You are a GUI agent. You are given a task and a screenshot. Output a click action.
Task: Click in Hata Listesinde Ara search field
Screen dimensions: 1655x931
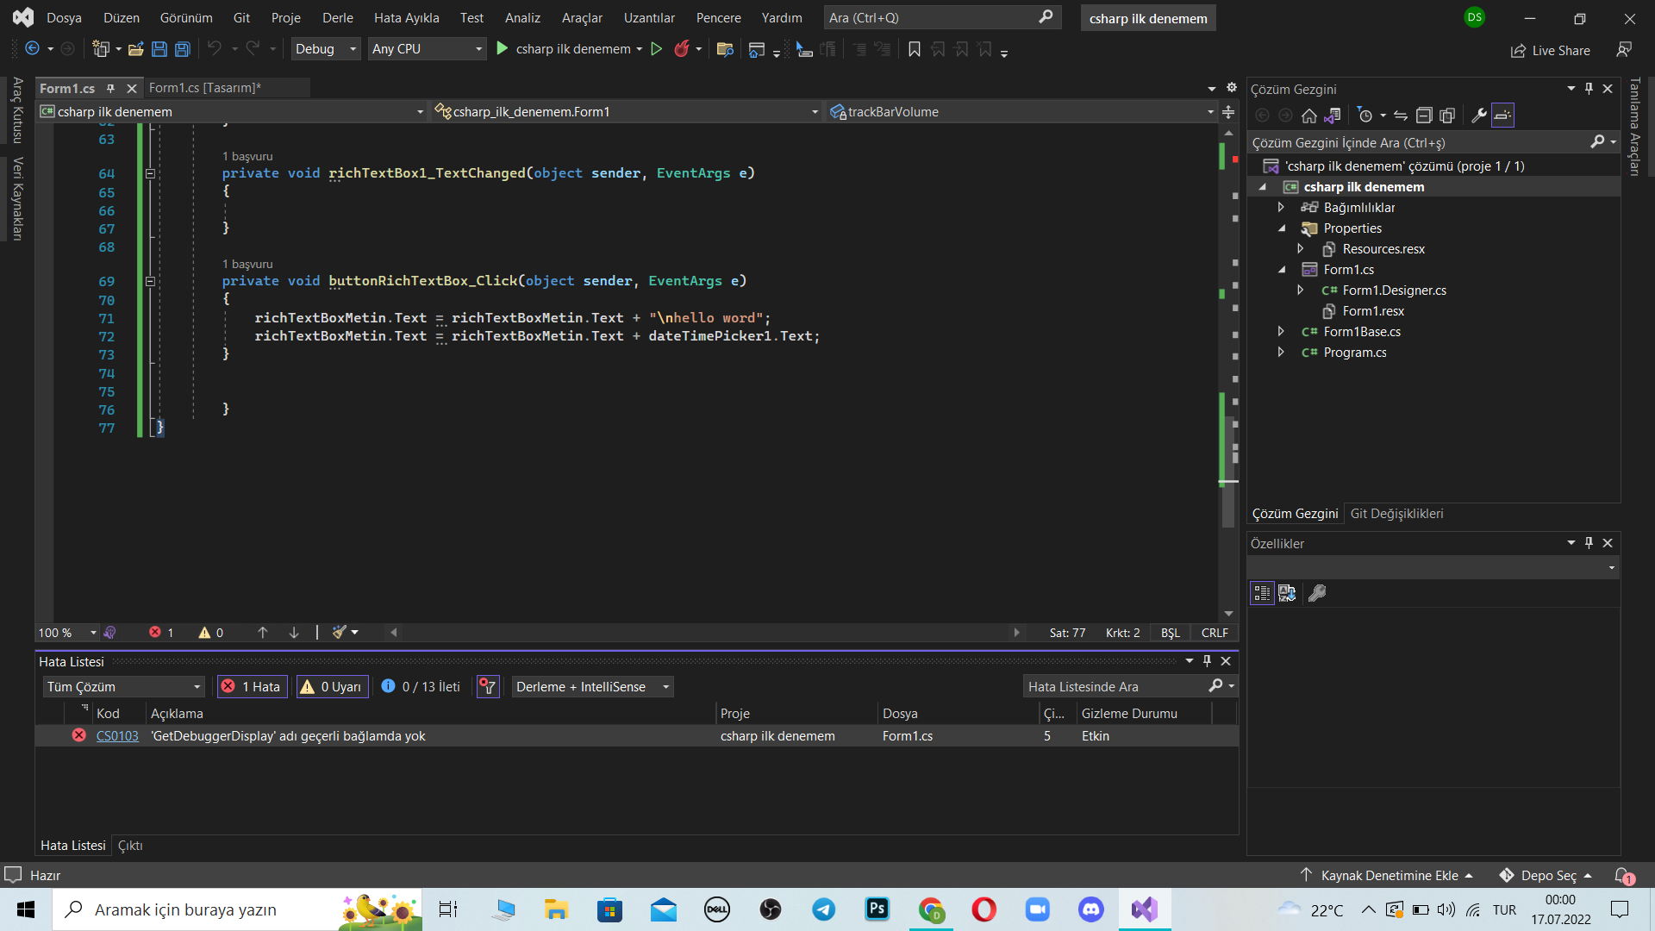tap(1115, 686)
